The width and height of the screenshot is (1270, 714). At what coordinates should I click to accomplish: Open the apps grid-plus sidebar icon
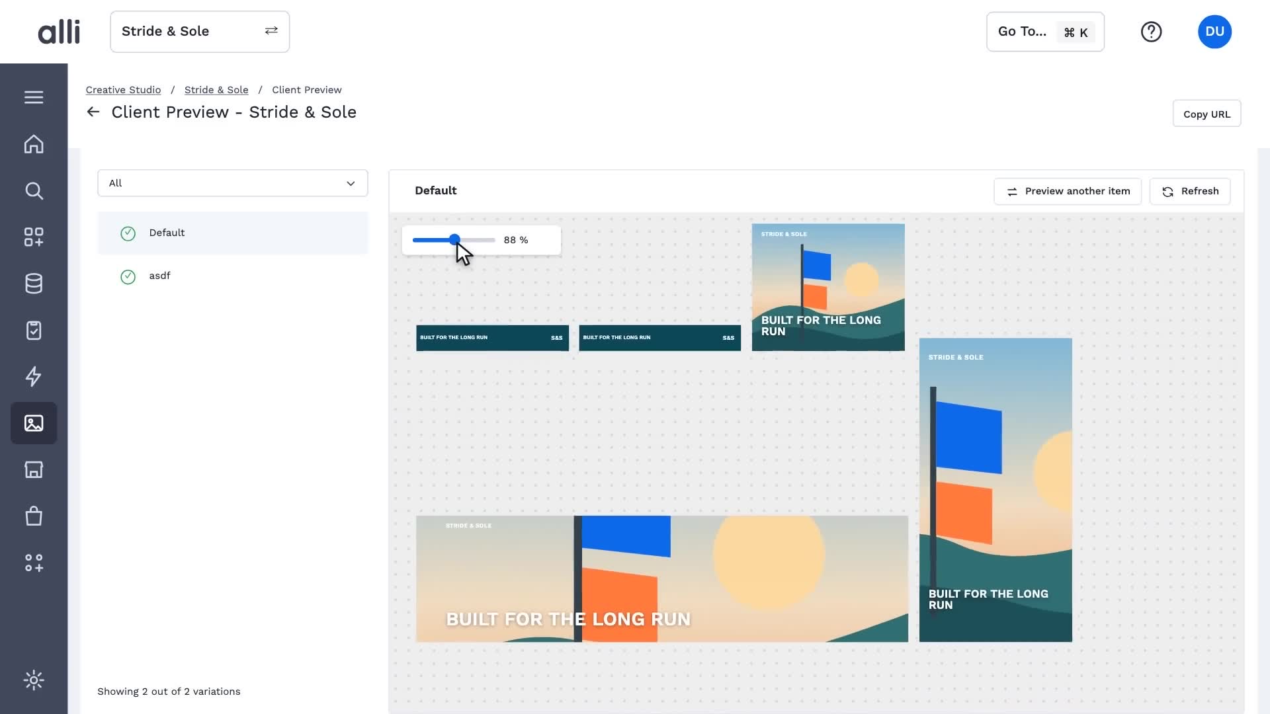[34, 237]
